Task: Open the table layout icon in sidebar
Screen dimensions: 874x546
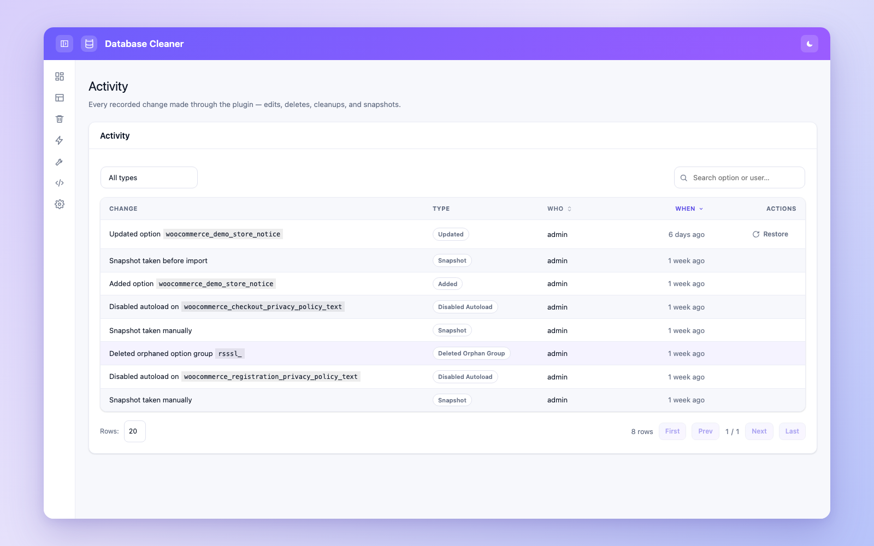Action: [60, 98]
